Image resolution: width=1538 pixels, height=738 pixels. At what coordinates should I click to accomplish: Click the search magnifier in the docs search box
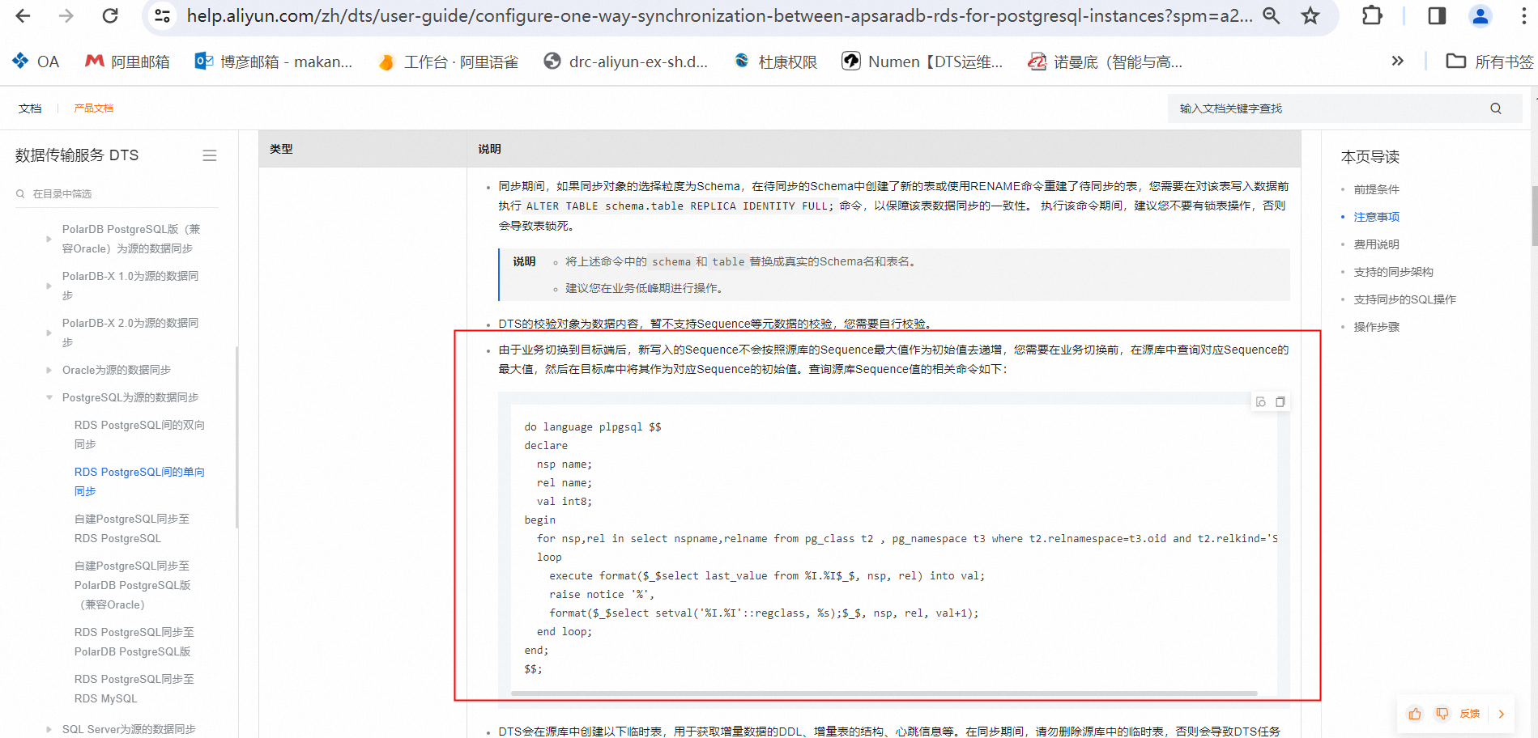click(x=1496, y=108)
